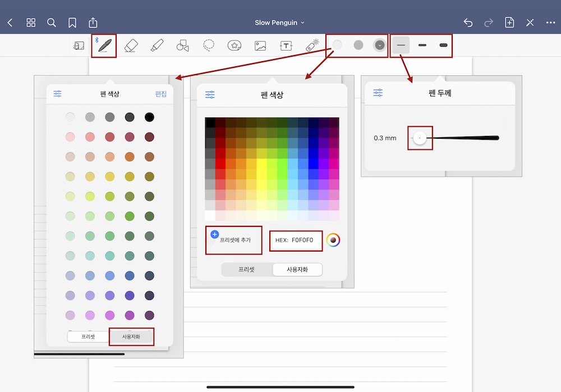Select the Eraser tool
Screen dimensions: 561x392
(x=131, y=45)
